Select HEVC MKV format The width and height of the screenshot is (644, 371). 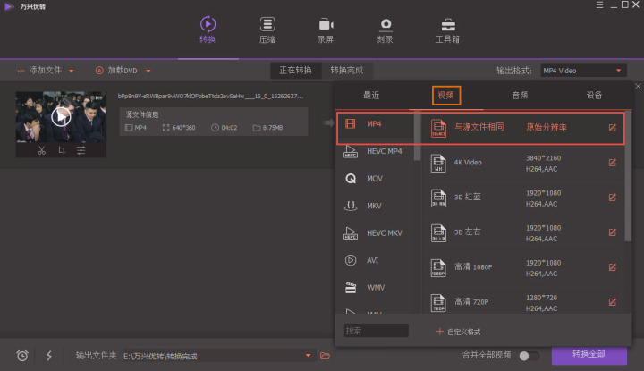click(376, 233)
